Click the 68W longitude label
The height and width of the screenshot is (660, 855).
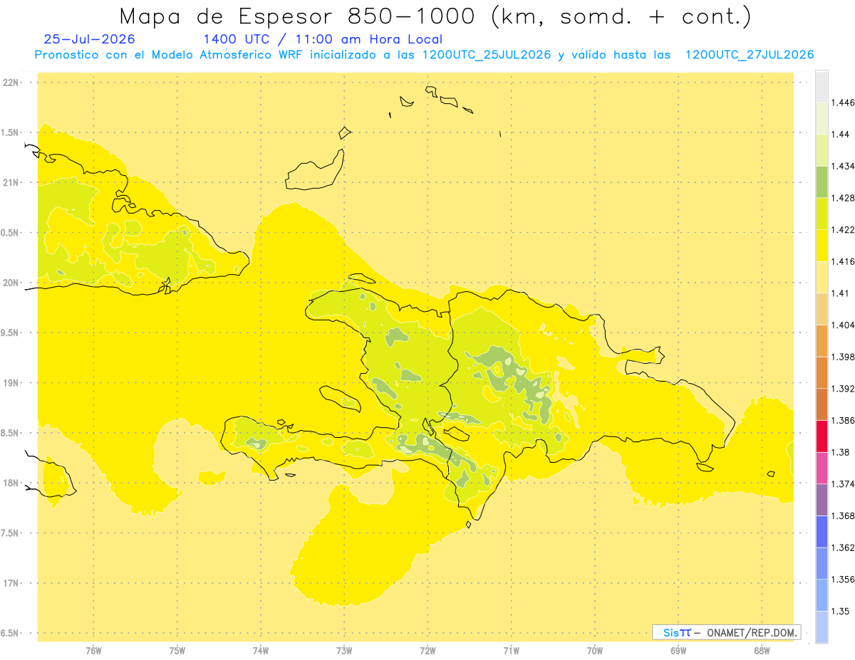pyautogui.click(x=762, y=650)
